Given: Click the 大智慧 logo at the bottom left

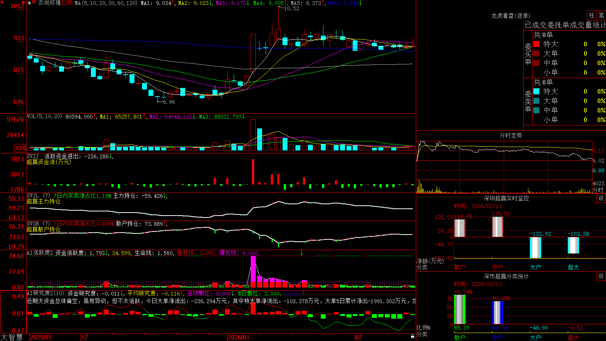Looking at the screenshot, I should (12, 337).
